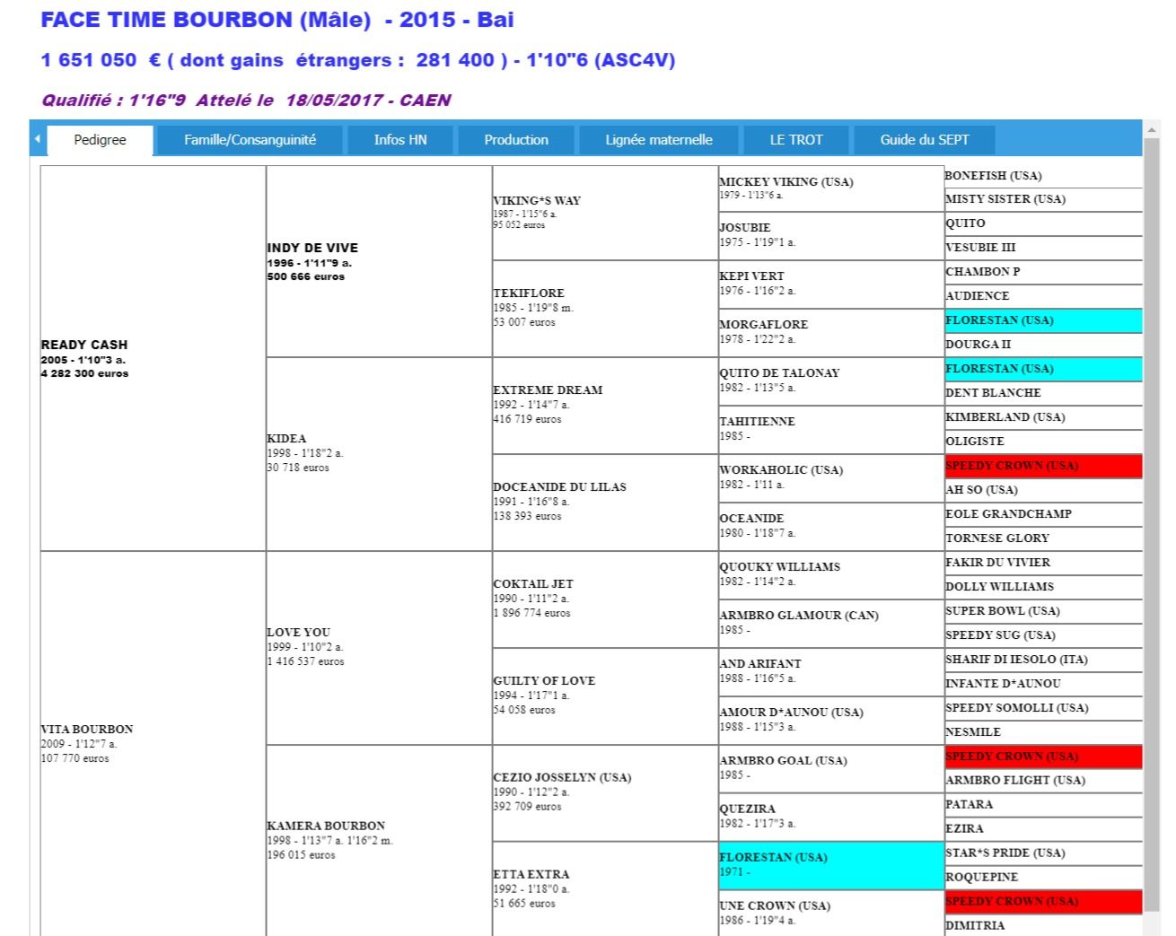This screenshot has width=1176, height=936.
Task: Click TAHITIENNE entry
Action: pyautogui.click(x=758, y=421)
